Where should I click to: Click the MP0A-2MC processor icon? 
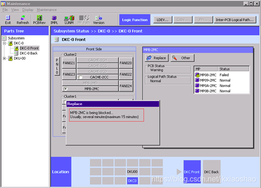pyautogui.click(x=197, y=86)
